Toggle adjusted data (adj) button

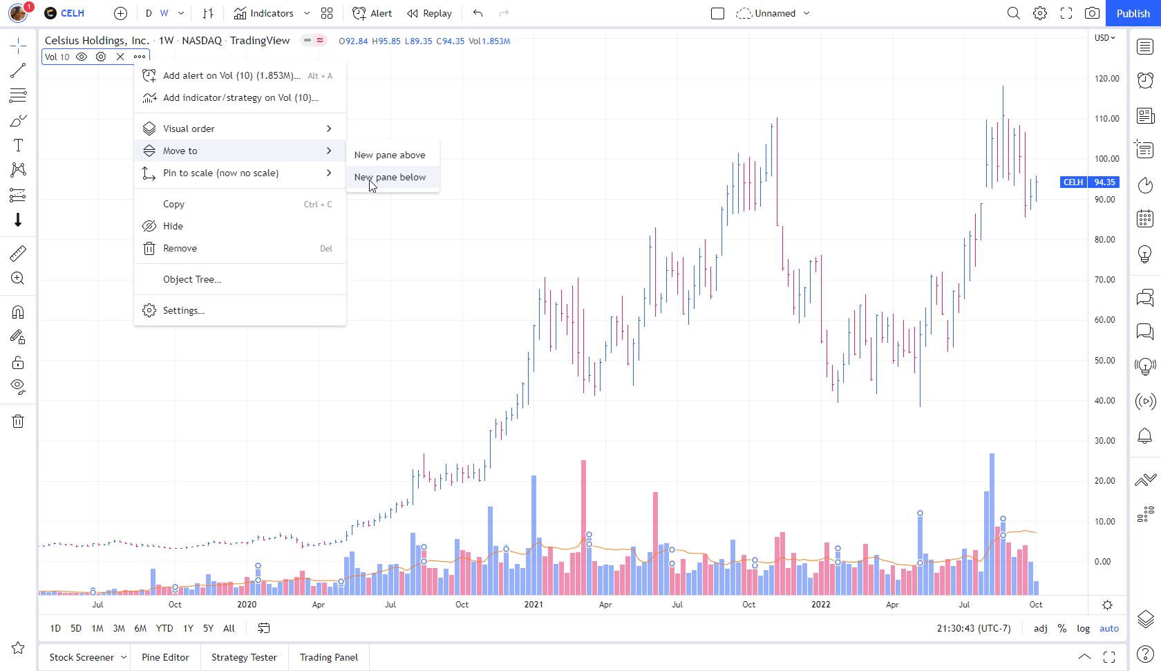(x=1041, y=628)
